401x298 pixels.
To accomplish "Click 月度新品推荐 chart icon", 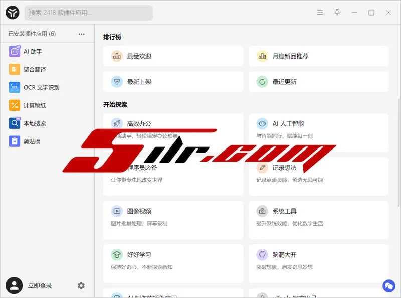I will pos(262,56).
